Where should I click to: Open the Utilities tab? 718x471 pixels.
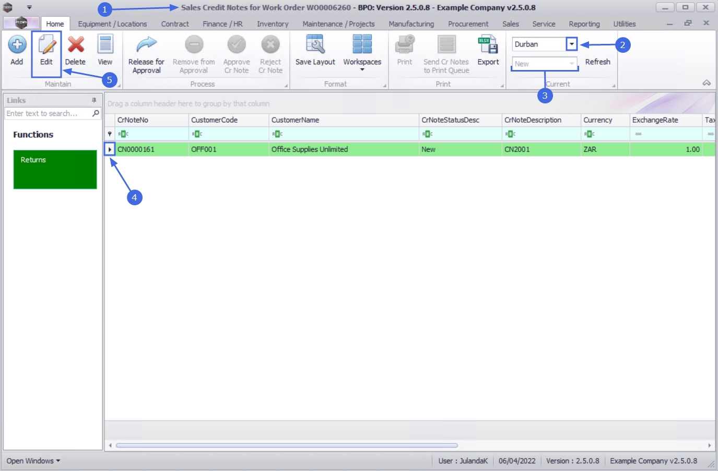pyautogui.click(x=625, y=24)
